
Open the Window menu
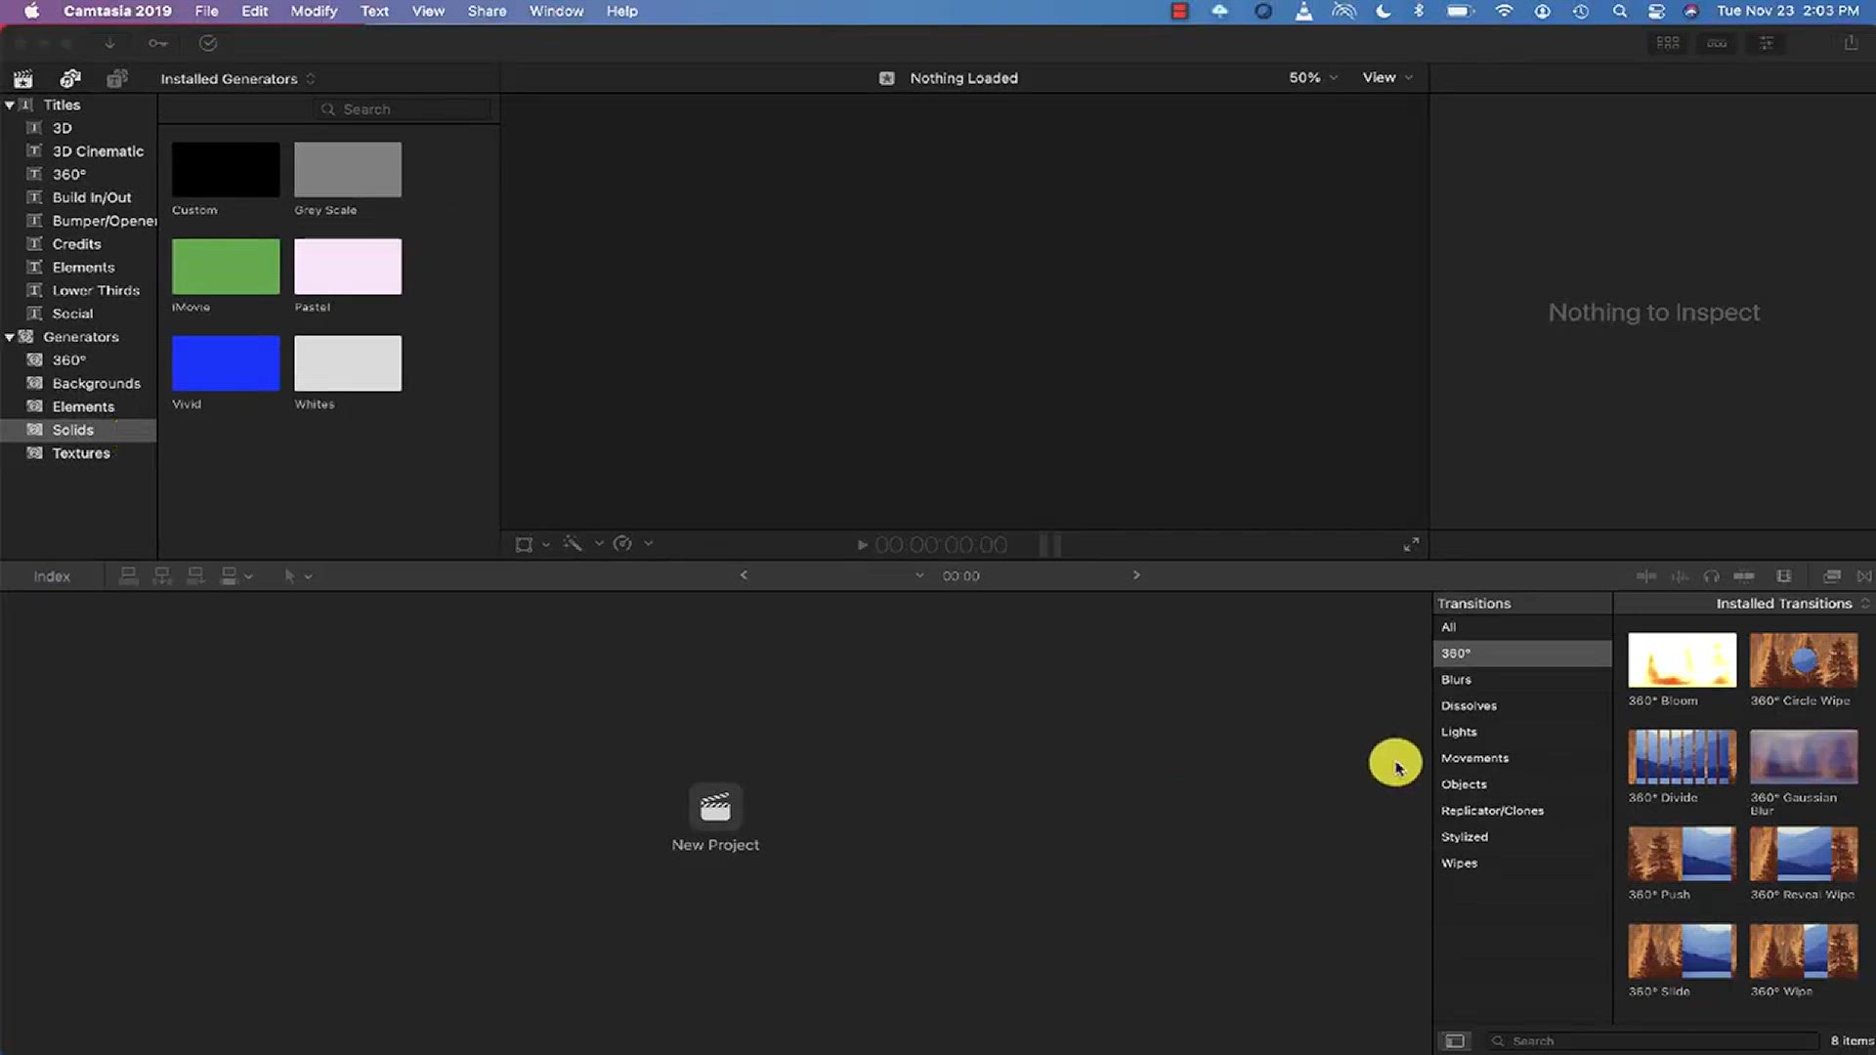click(x=556, y=11)
